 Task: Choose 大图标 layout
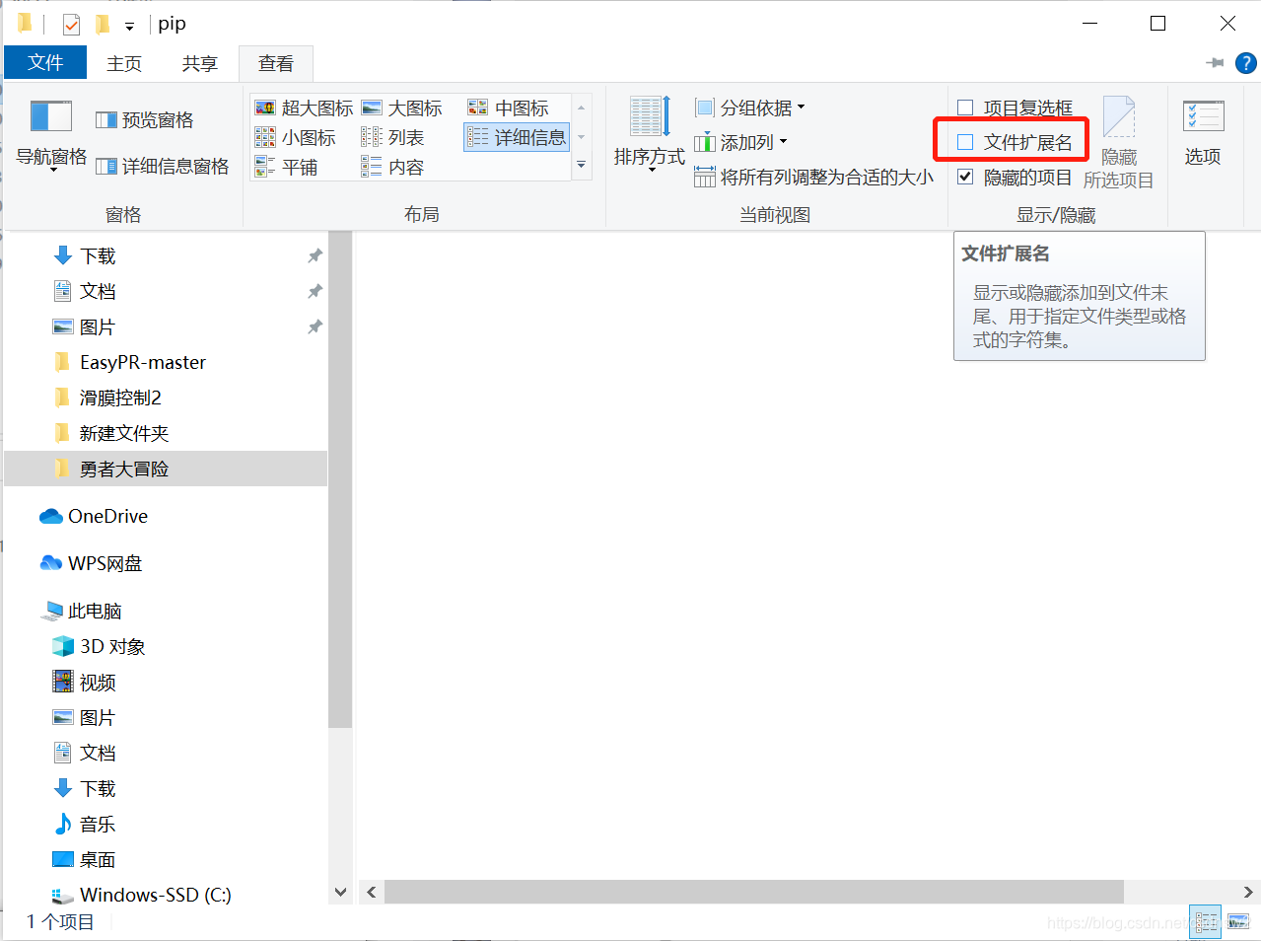[402, 108]
